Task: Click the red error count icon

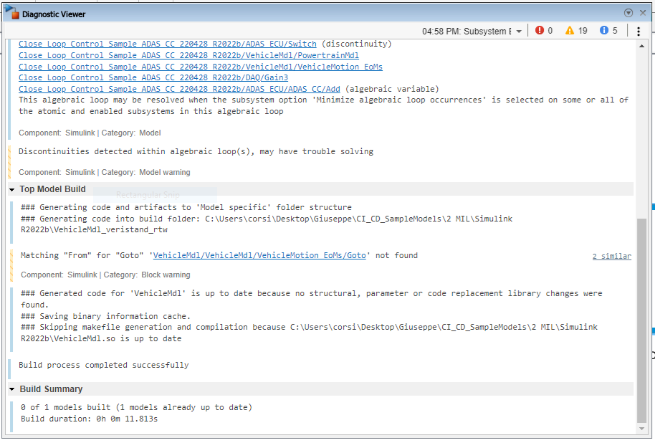Action: 540,30
